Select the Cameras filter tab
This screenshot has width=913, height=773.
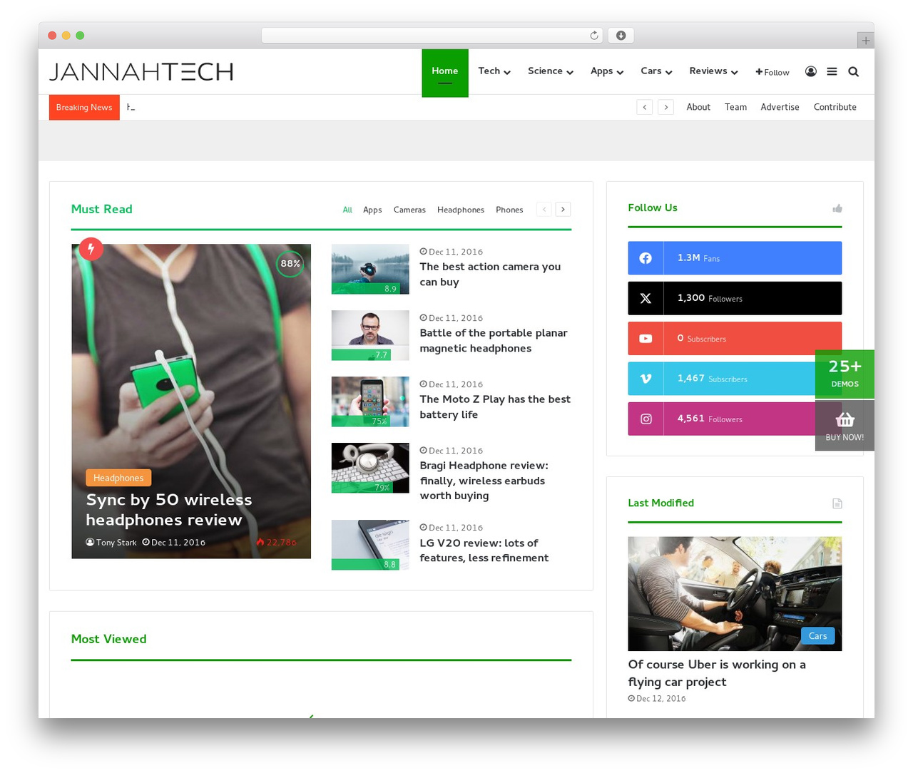pos(409,210)
